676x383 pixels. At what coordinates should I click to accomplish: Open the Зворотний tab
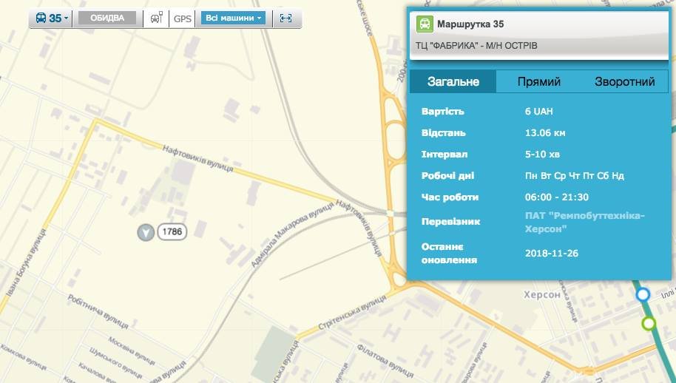(625, 81)
